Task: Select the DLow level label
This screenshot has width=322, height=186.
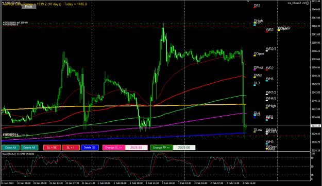Action: coord(258,130)
